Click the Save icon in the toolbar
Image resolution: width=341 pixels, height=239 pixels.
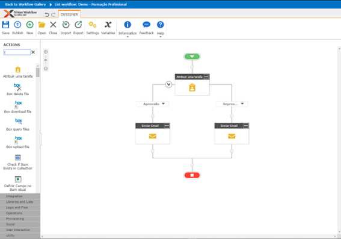pyautogui.click(x=5, y=25)
